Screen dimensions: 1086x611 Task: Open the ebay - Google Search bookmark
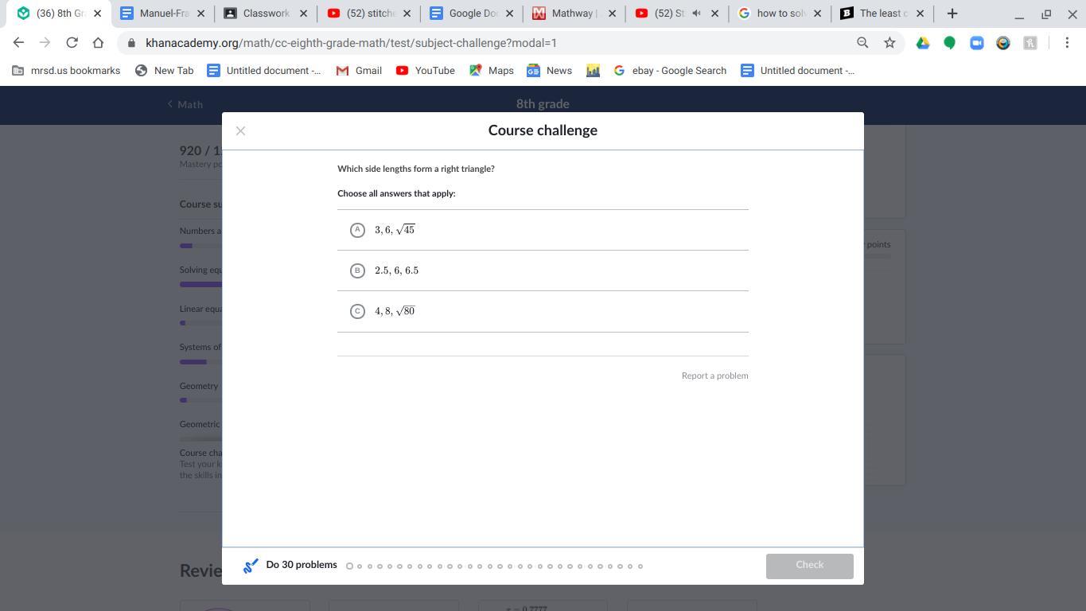pyautogui.click(x=670, y=71)
